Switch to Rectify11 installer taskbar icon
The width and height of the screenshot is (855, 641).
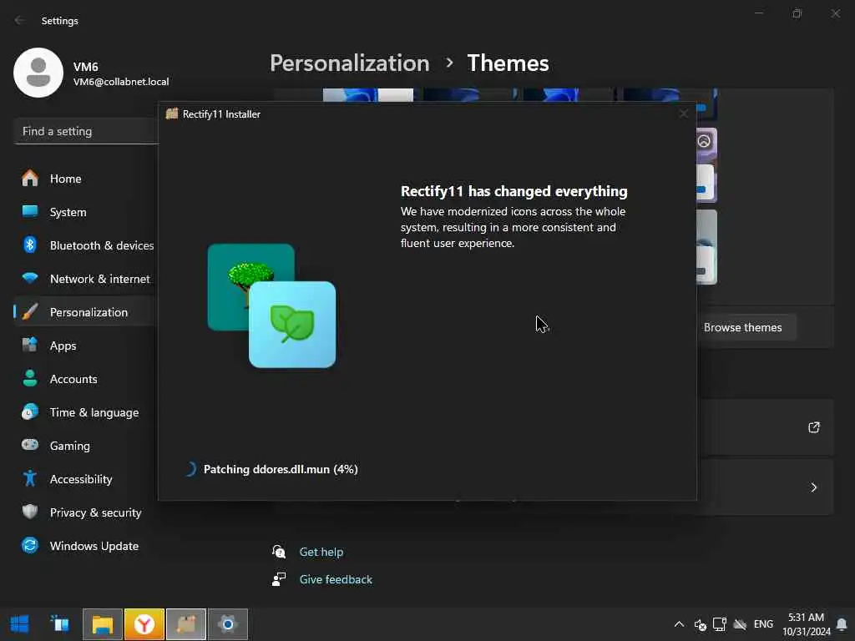click(x=186, y=624)
